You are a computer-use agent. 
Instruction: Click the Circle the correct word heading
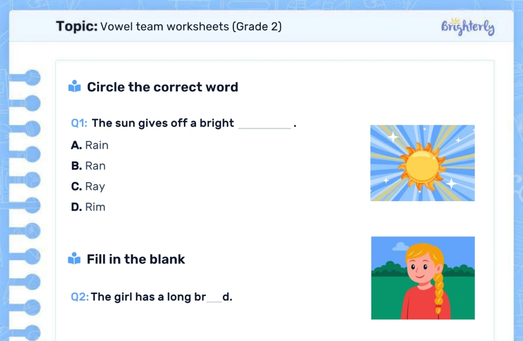[162, 87]
